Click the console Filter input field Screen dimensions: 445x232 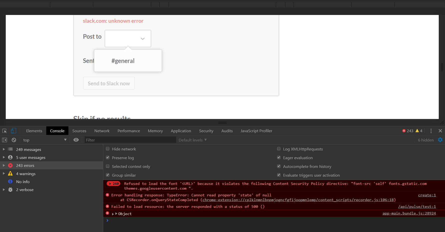click(x=130, y=140)
